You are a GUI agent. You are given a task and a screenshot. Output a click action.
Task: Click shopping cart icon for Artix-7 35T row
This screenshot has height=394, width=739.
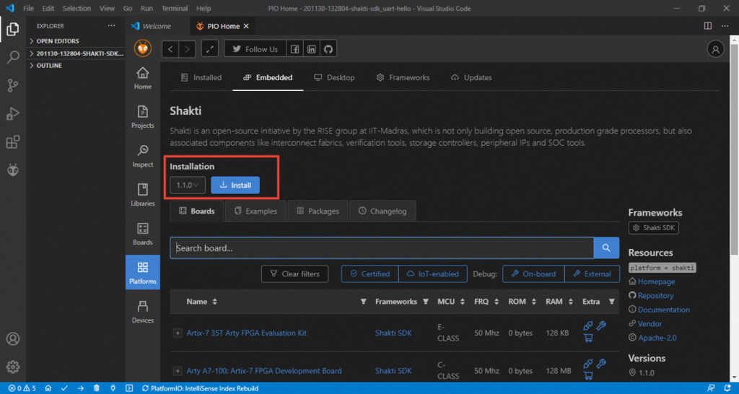(x=587, y=338)
